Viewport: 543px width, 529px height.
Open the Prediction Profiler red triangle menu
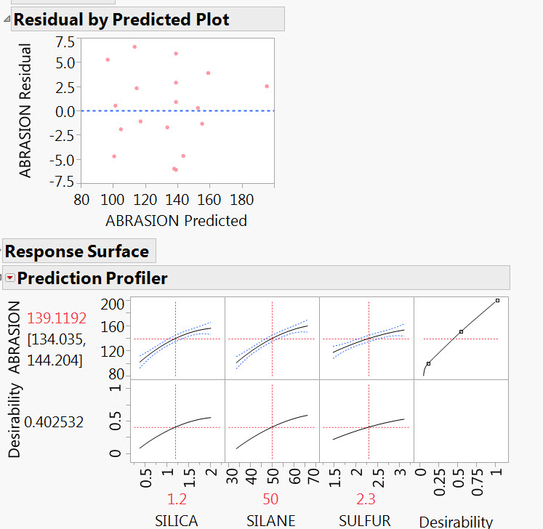coord(9,278)
